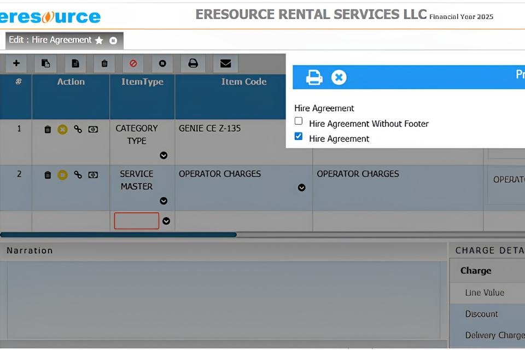Open OPERATOR CHARGES item code dropdown
This screenshot has width=525, height=350.
302,188
